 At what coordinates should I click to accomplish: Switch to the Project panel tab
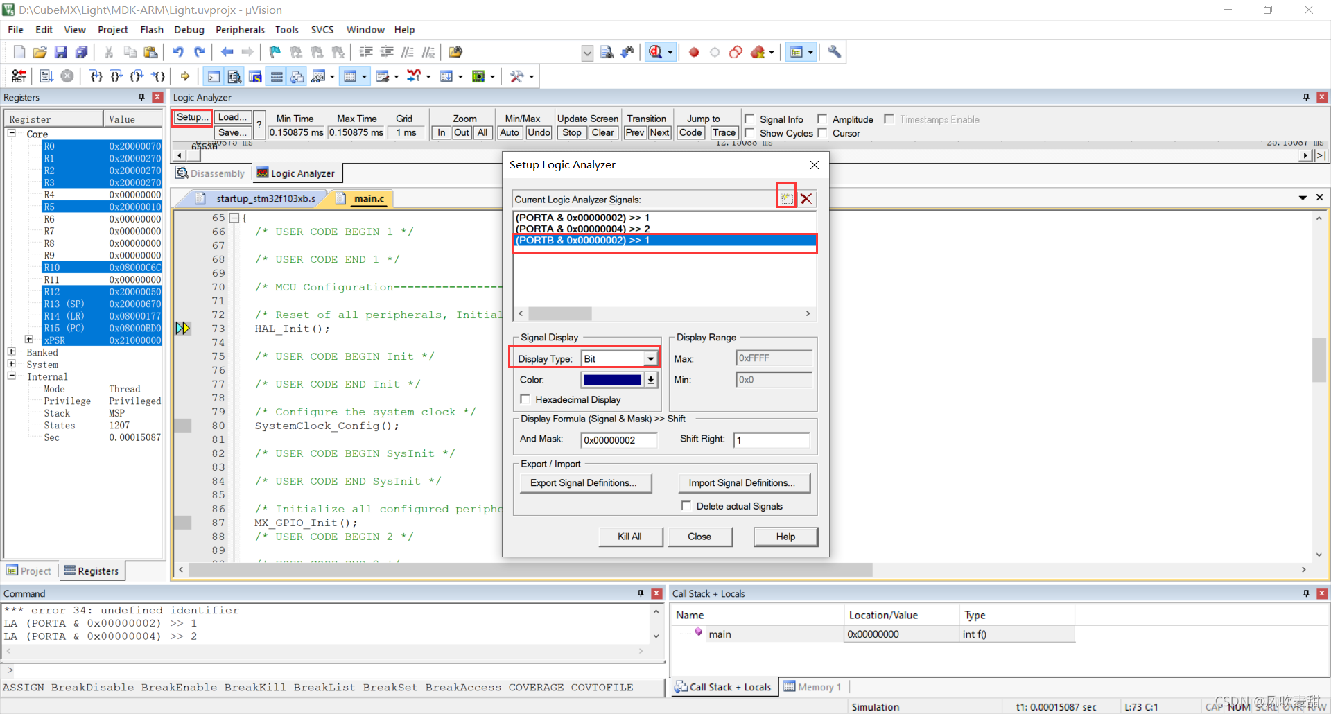(29, 571)
